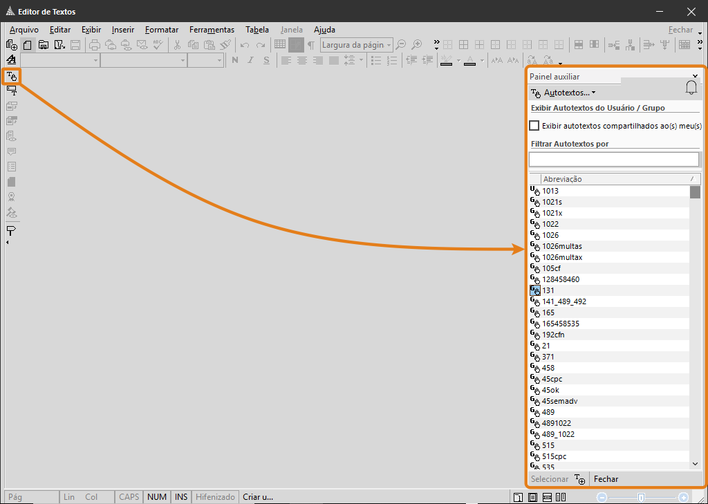Click zoom plus button in status bar
Viewport: 708px width, 504px height.
[684, 497]
